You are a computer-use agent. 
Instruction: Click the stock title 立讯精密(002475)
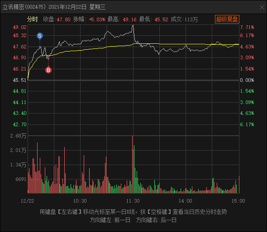(x=24, y=7)
